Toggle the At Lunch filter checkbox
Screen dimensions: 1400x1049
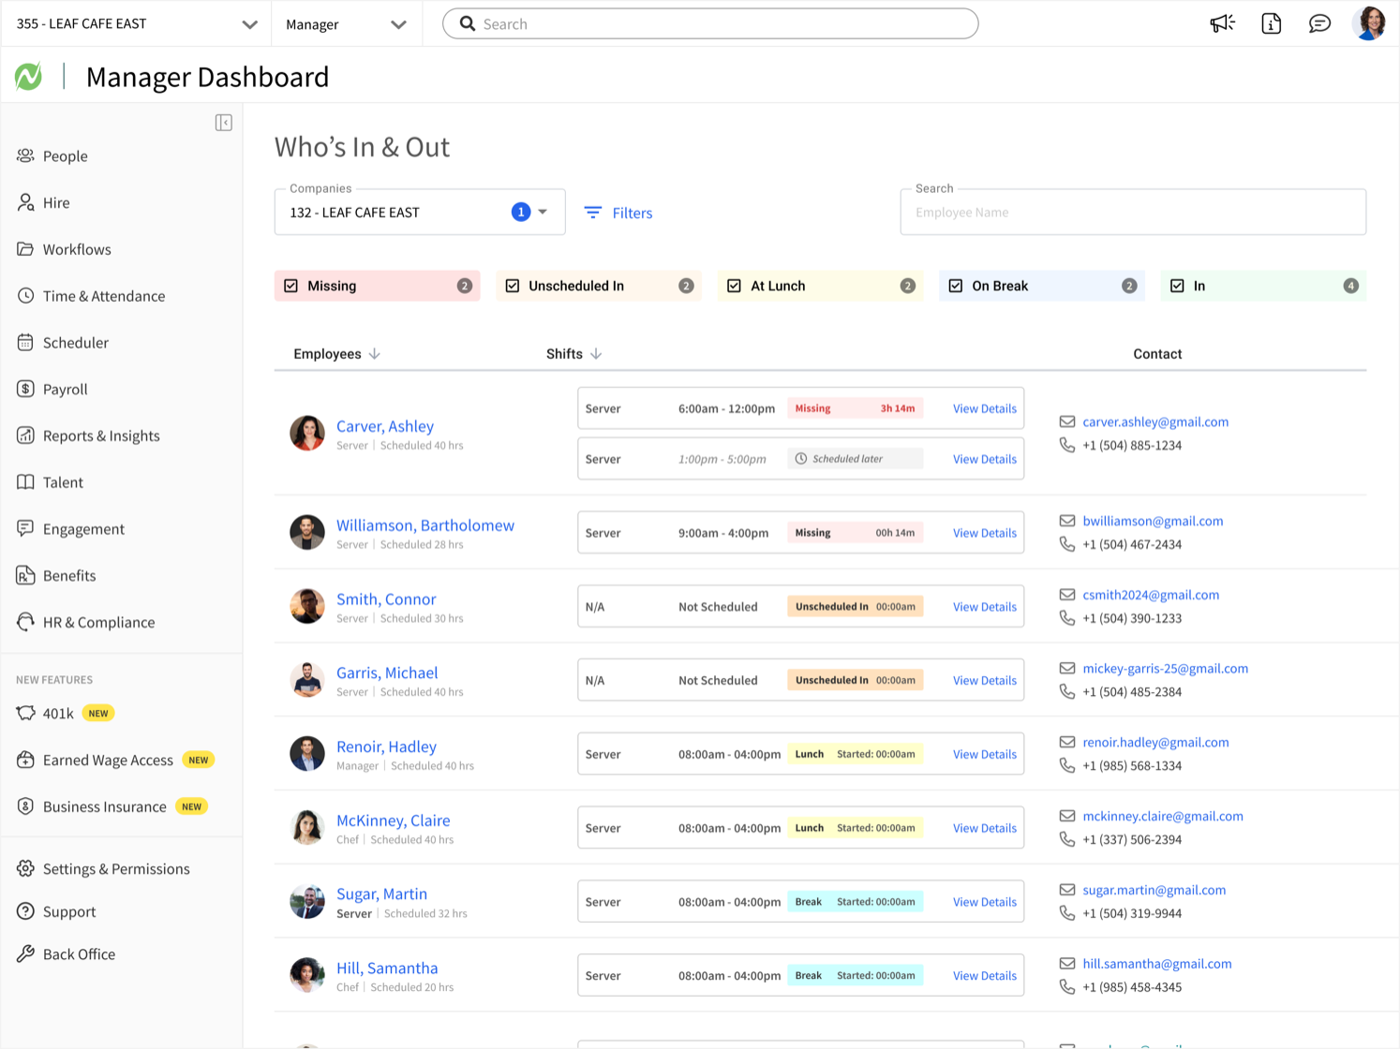tap(734, 286)
